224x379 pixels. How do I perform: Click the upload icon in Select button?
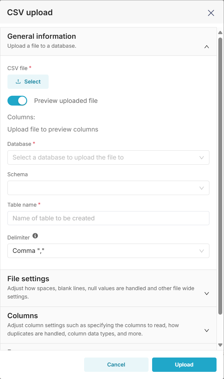[x=18, y=82]
